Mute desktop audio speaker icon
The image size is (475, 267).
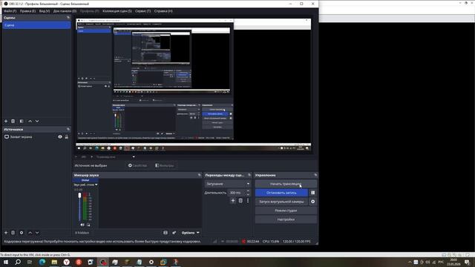pyautogui.click(x=82, y=225)
